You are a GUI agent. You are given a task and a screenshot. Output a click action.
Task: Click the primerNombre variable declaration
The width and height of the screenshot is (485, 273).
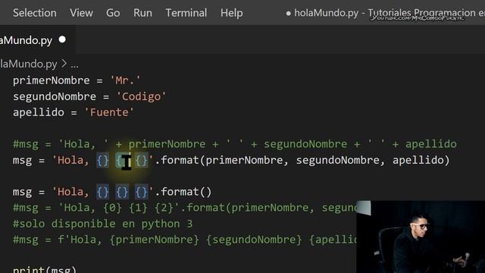[52, 80]
